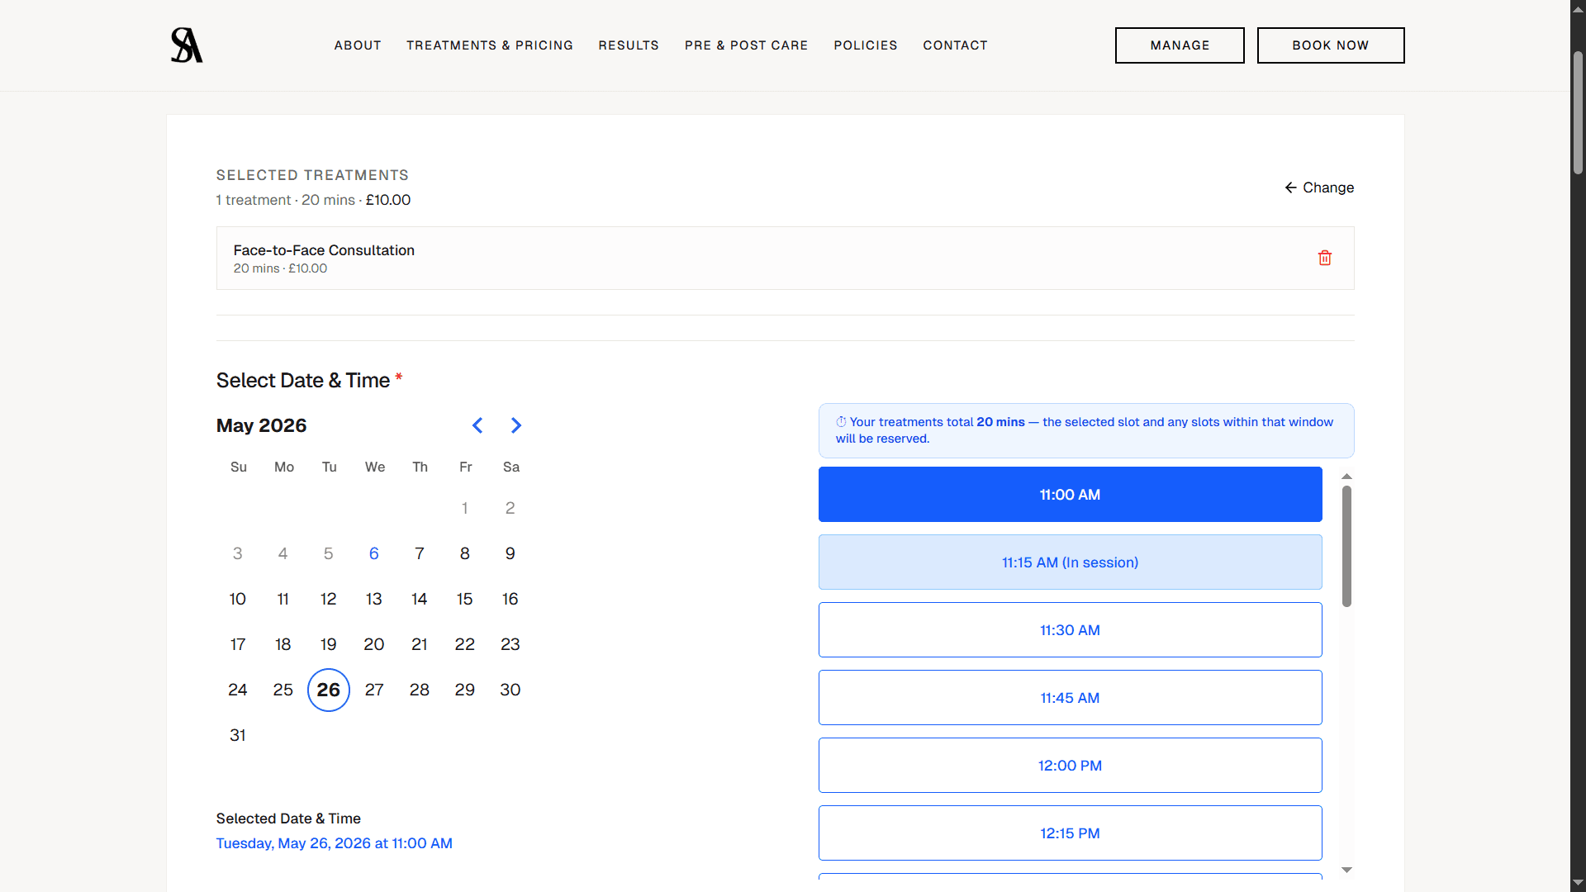Select the 12:15 PM time slot
Image resolution: width=1586 pixels, height=892 pixels.
(1070, 833)
